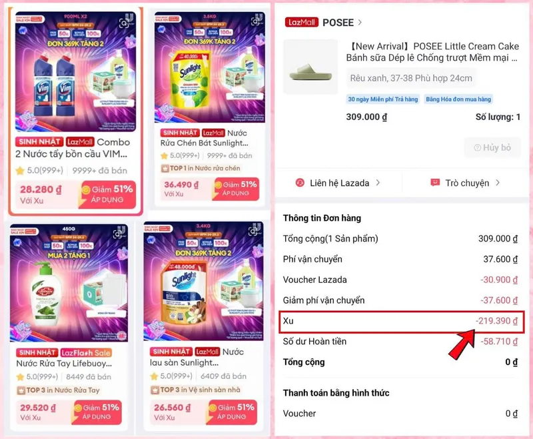Tap image search icon on Sunlight dish soap
The height and width of the screenshot is (439, 533).
click(255, 22)
